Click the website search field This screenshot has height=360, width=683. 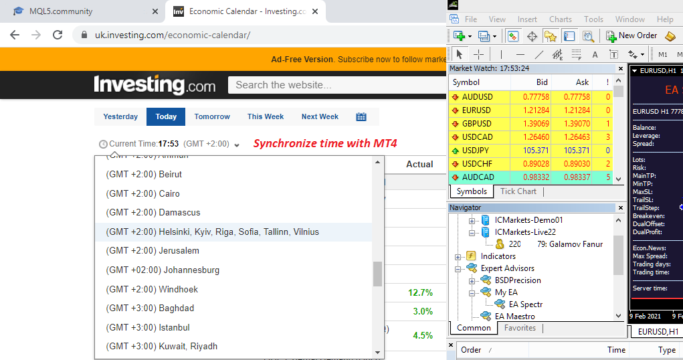point(337,85)
